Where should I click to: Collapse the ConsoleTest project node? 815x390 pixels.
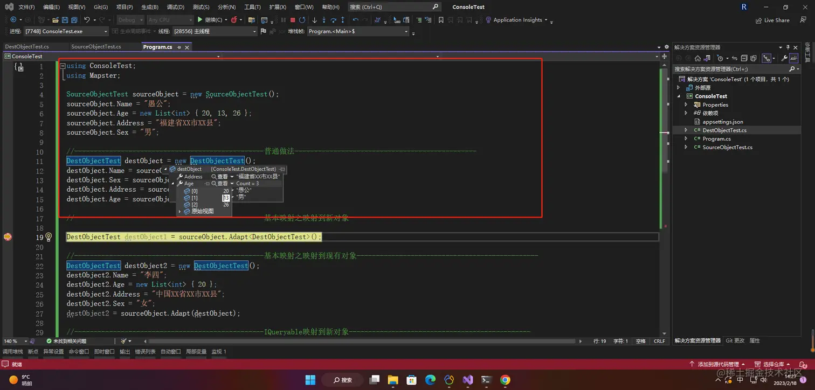tap(679, 96)
